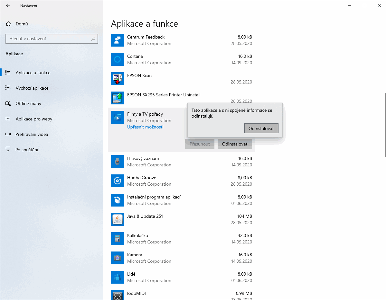
Task: Click the Výchozí aplikace sidebar icon
Action: coord(8,88)
